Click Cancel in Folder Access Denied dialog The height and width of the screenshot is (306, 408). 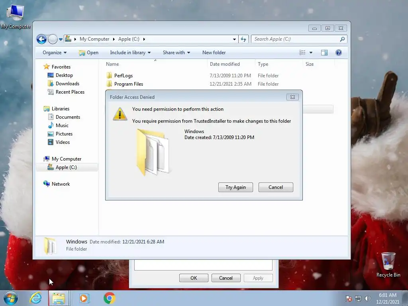[276, 187]
